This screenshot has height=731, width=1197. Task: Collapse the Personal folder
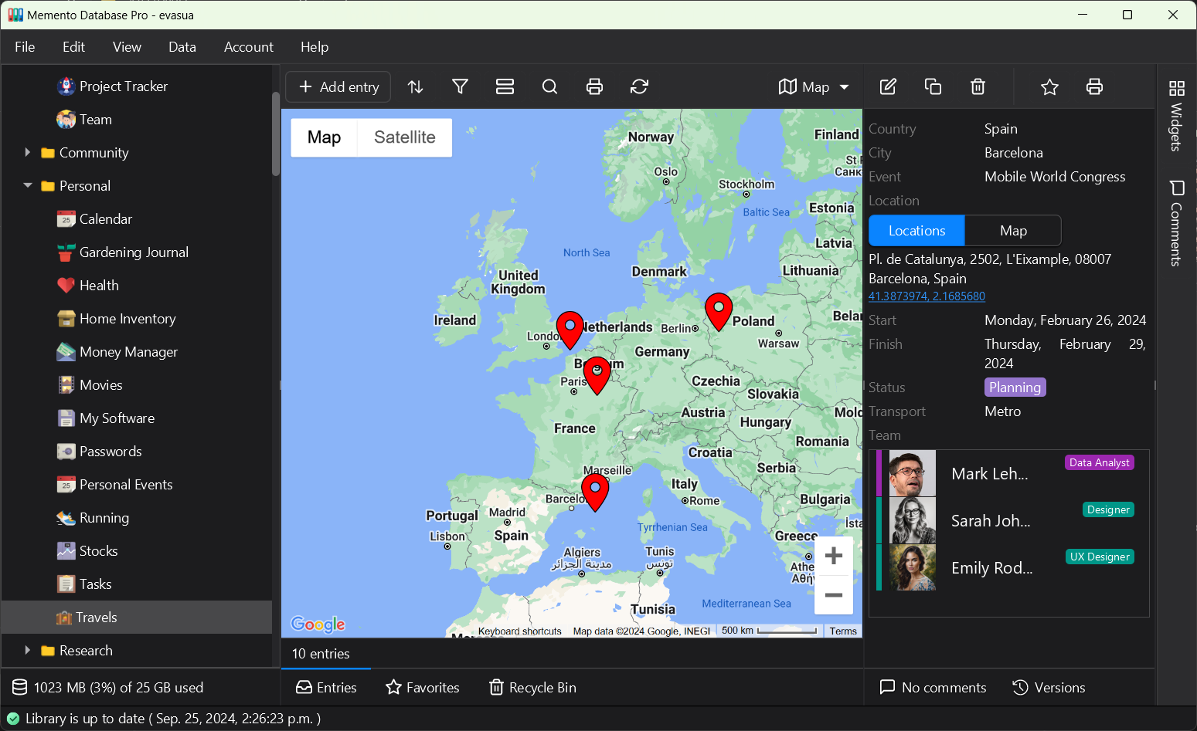pos(28,186)
